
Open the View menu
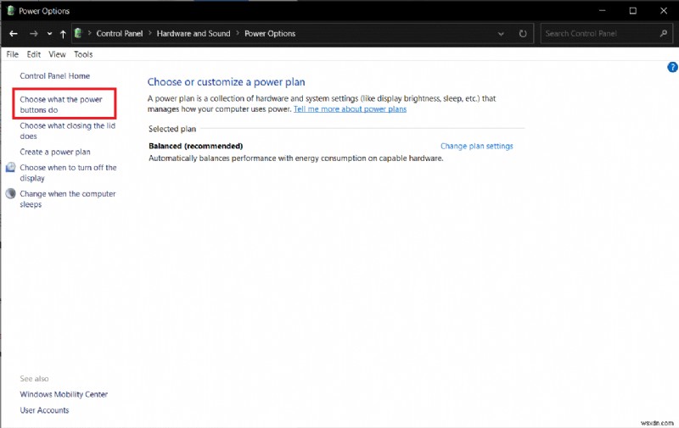57,54
